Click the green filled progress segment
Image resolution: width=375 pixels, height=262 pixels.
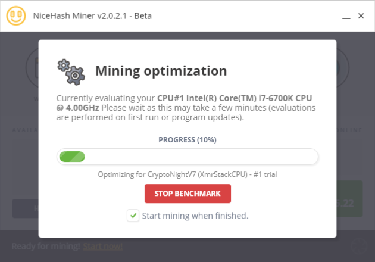click(71, 157)
